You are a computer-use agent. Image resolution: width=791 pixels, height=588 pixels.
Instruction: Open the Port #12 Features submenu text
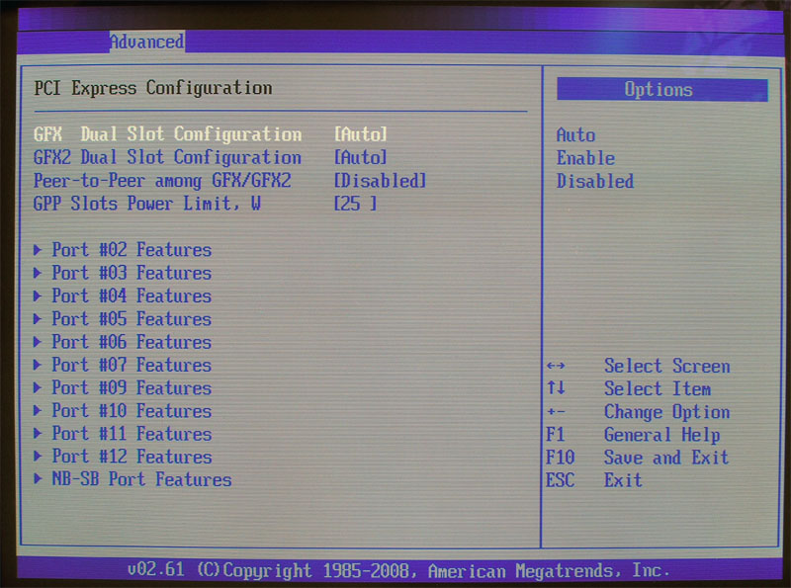132,457
